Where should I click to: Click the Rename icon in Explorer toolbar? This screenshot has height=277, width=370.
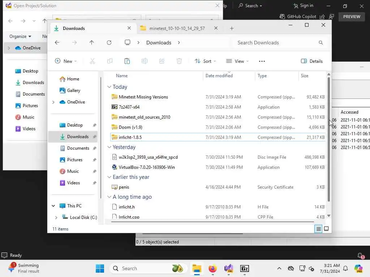click(145, 61)
